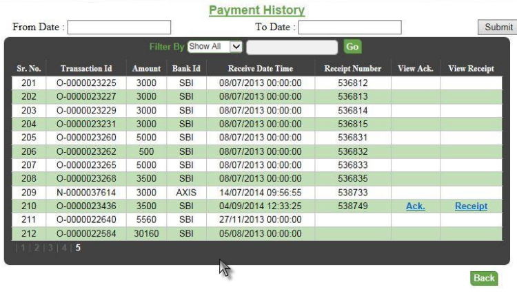Submit the date range
The image size is (517, 302).
click(x=498, y=28)
